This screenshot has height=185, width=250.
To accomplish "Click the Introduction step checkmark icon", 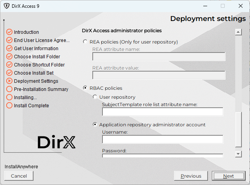I will (9, 32).
